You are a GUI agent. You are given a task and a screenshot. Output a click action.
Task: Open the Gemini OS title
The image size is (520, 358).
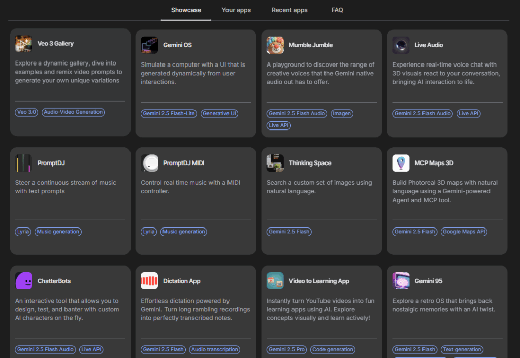(177, 45)
